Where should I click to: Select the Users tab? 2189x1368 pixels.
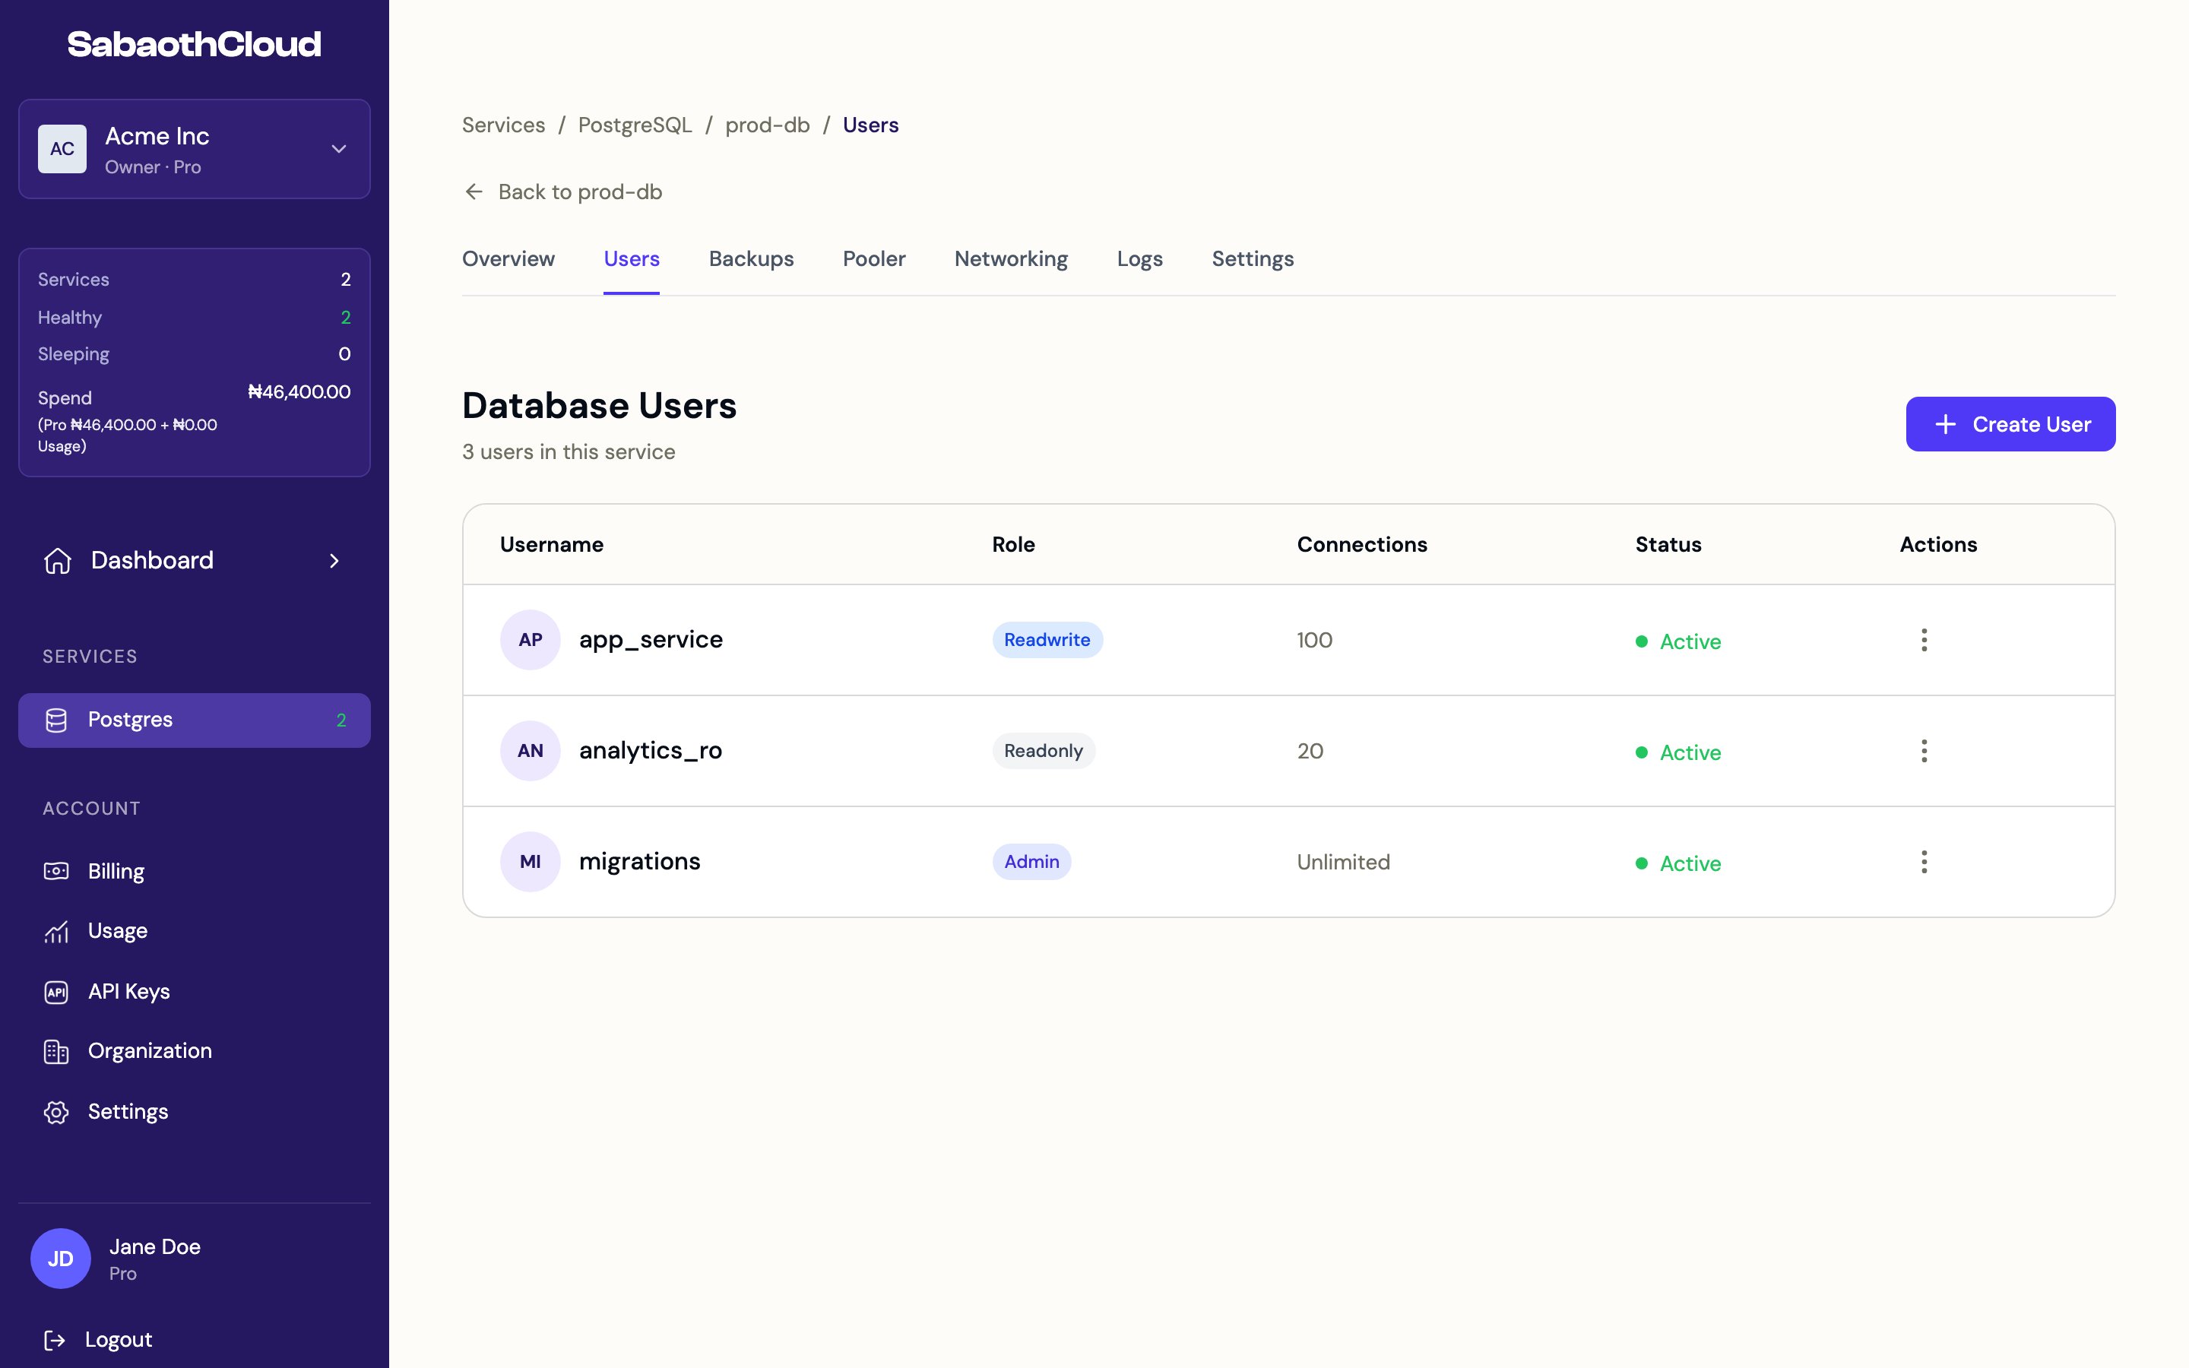[x=632, y=258]
